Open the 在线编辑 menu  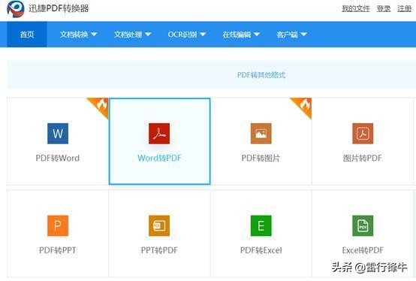pyautogui.click(x=241, y=35)
